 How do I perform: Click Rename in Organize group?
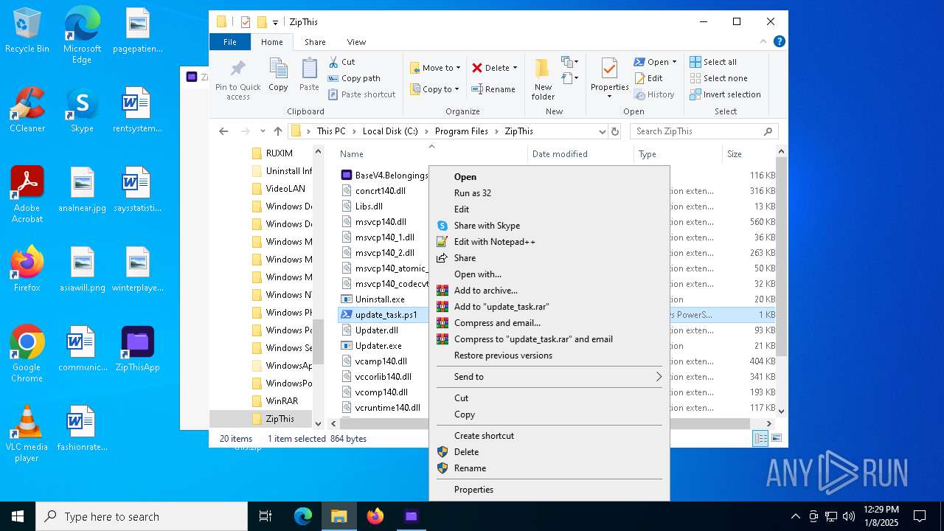point(493,89)
